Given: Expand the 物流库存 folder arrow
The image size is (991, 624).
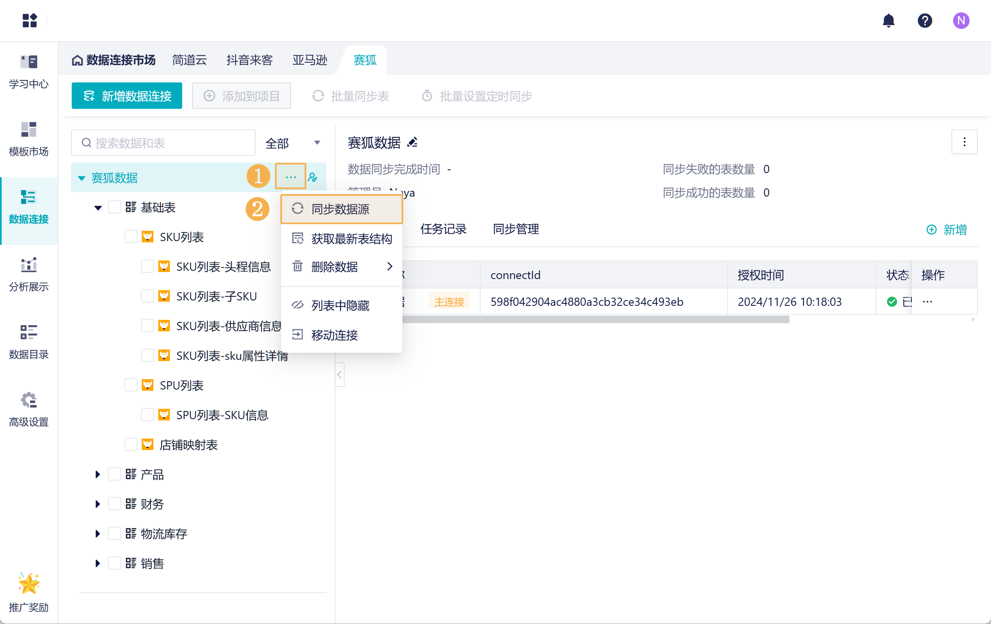Looking at the screenshot, I should pos(98,534).
